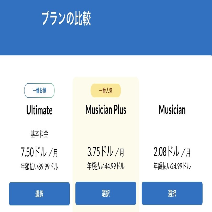Viewport: 212px width, 212px height.
Task: Select the Musician plan with its 選択 button
Action: [172, 194]
